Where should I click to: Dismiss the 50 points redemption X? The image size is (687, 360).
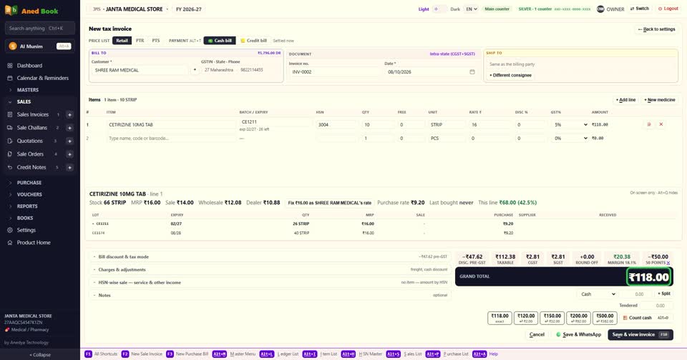point(668,263)
